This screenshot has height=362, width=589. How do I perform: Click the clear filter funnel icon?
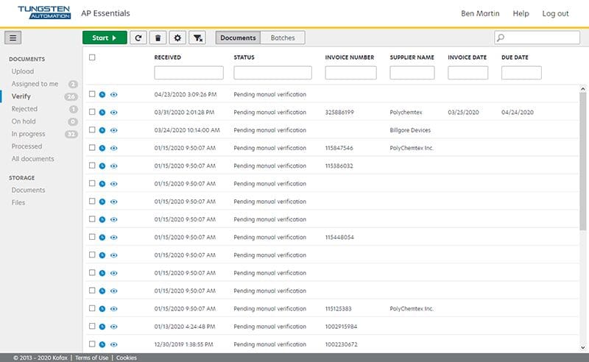(197, 38)
